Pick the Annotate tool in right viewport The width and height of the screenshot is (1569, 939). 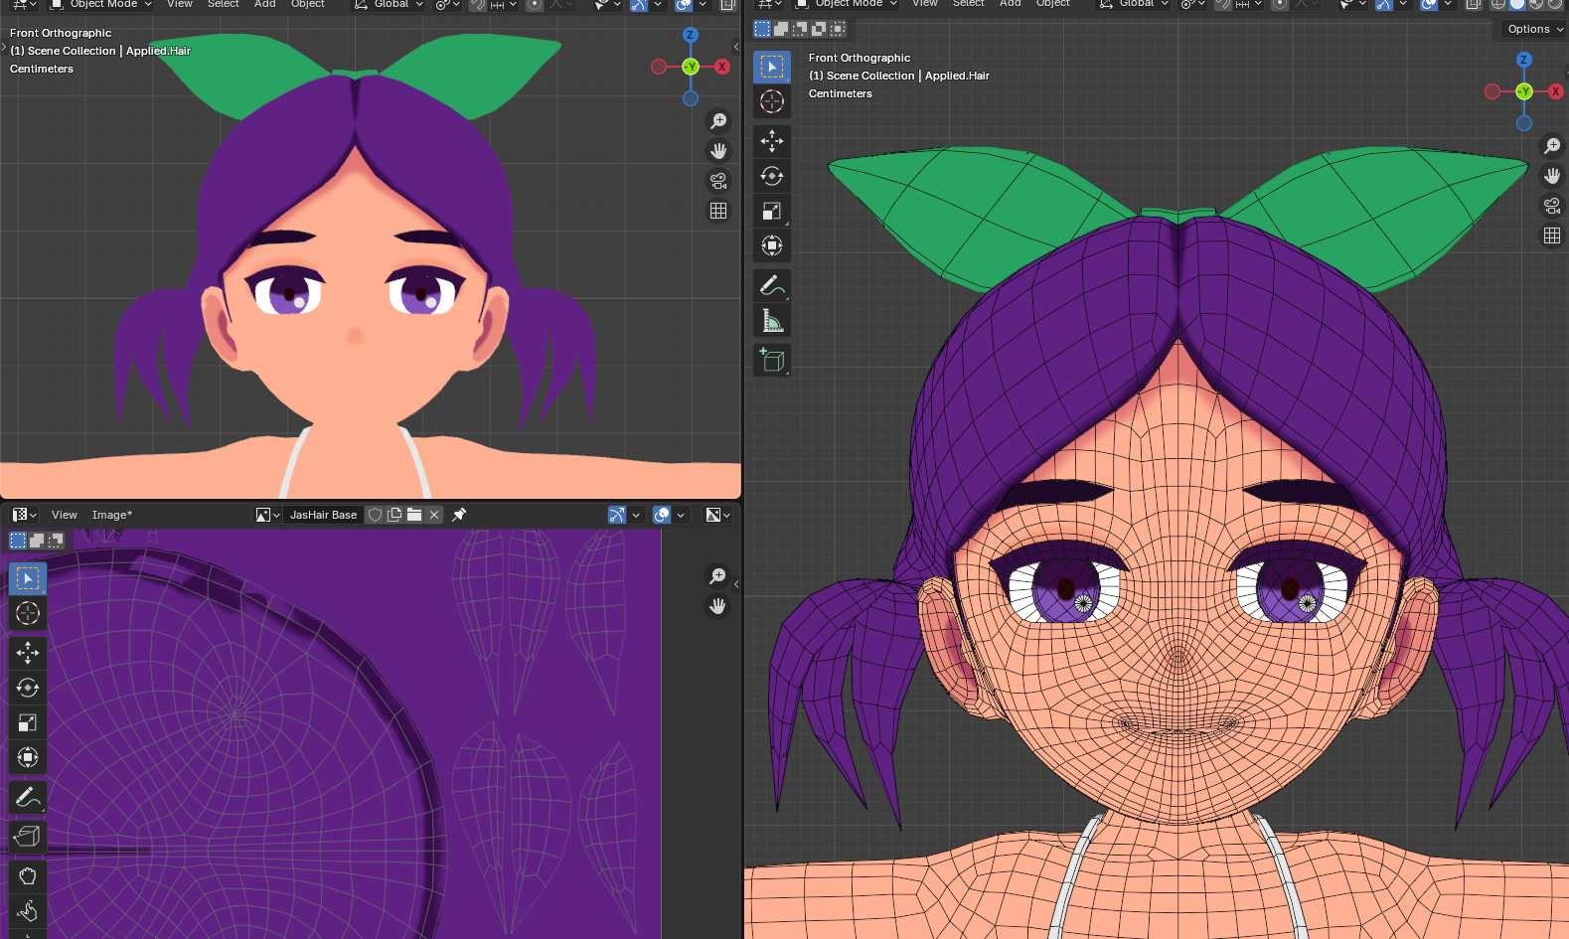pos(772,285)
